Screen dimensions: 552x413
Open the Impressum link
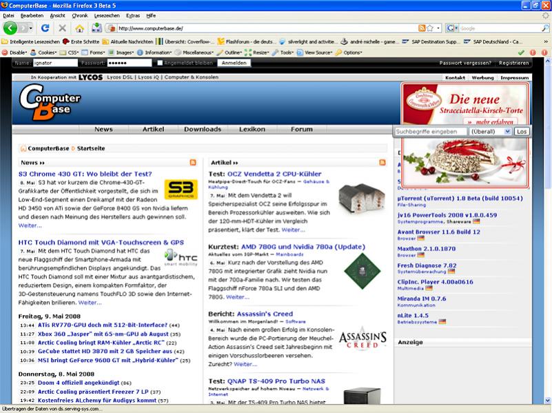pyautogui.click(x=514, y=77)
